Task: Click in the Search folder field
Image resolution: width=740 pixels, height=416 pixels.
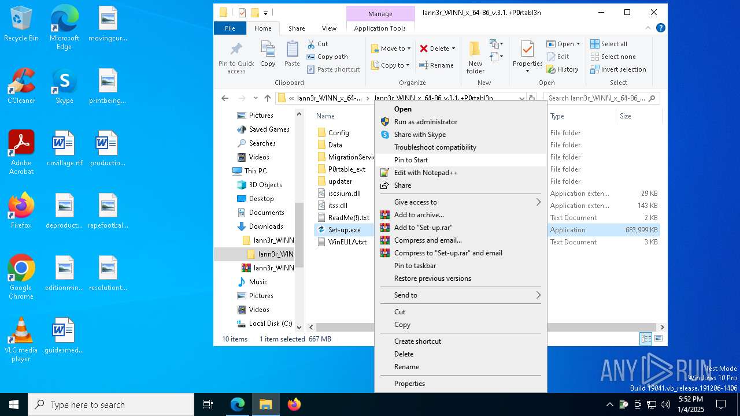Action: click(602, 98)
